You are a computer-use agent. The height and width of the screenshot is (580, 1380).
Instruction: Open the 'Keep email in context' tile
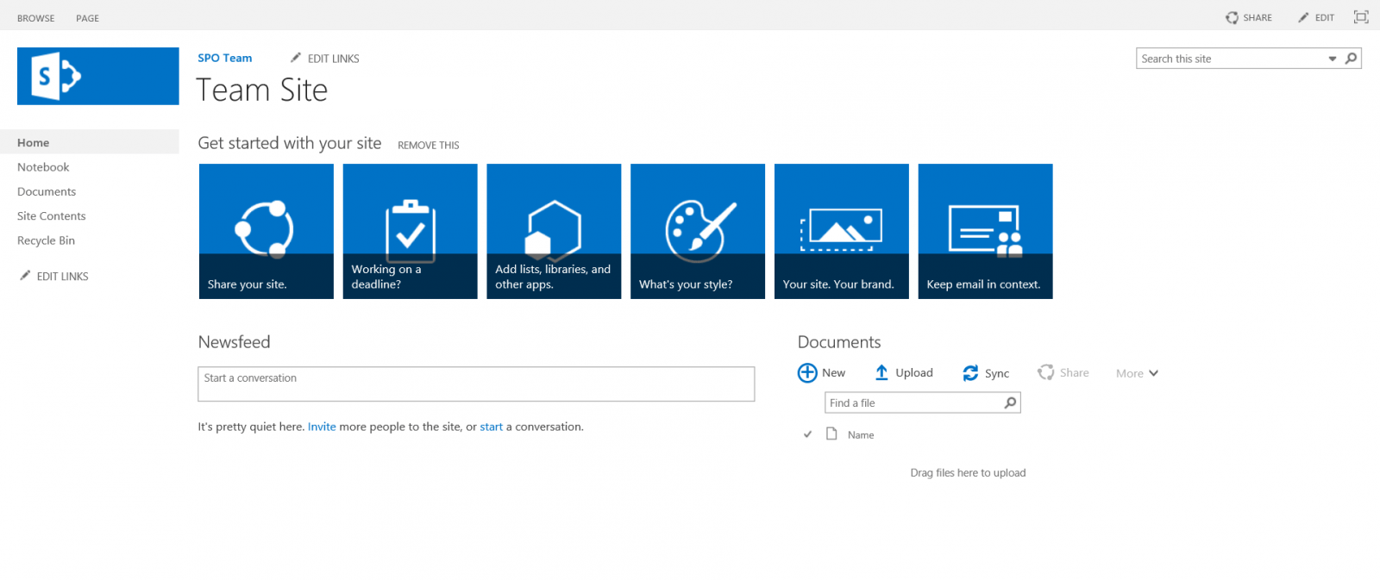click(x=986, y=231)
